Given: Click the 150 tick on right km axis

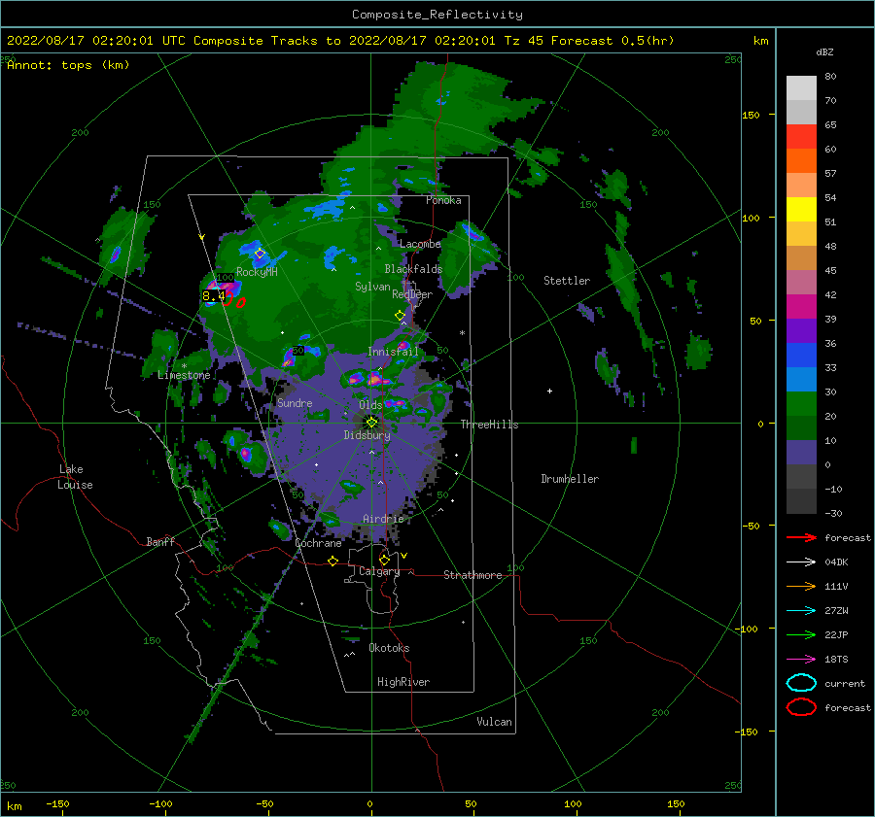Looking at the screenshot, I should pos(751,115).
